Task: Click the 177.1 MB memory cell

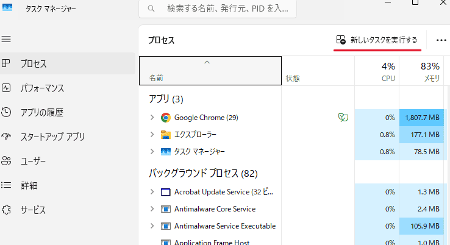Action: pyautogui.click(x=421, y=134)
